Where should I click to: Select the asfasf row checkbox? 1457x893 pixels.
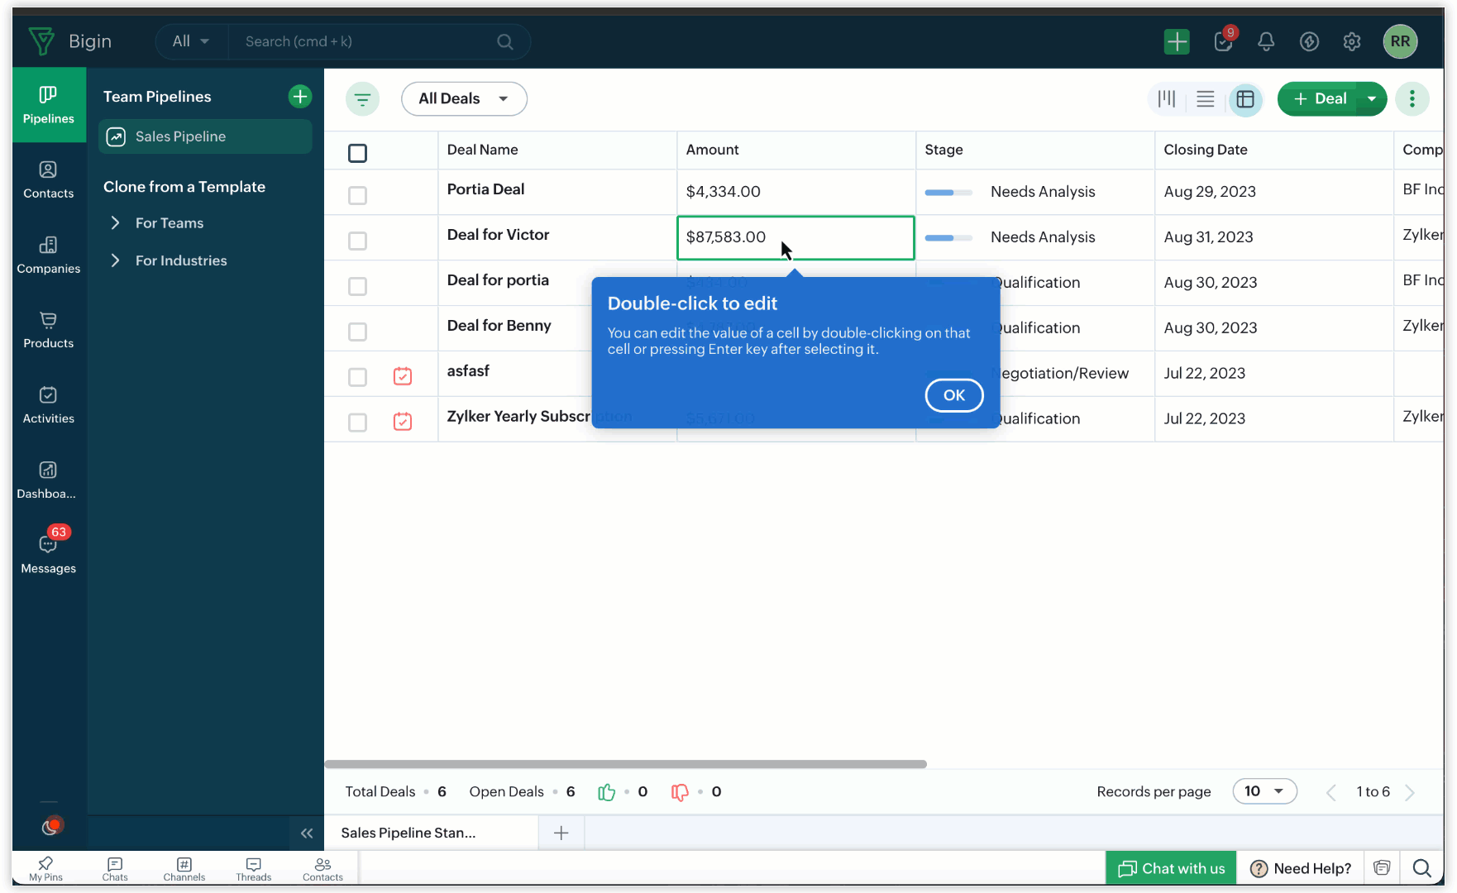(x=357, y=377)
